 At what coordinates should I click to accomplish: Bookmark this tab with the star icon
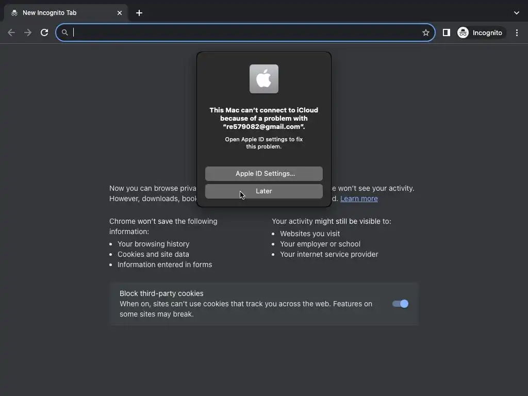tap(425, 32)
